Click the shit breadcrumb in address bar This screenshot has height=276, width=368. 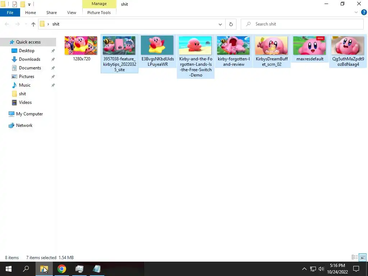click(56, 24)
